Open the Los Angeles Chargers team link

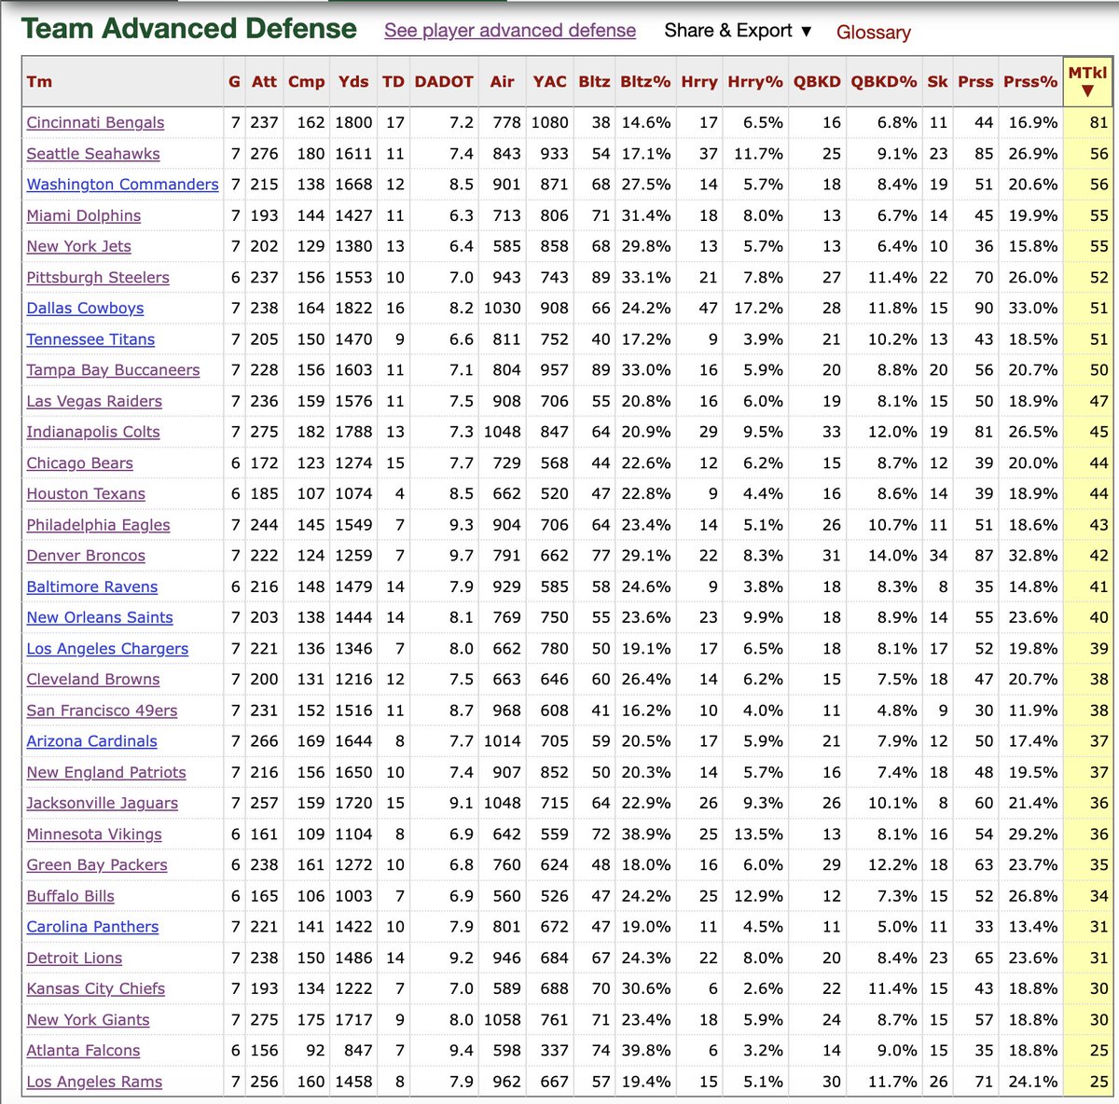point(107,648)
